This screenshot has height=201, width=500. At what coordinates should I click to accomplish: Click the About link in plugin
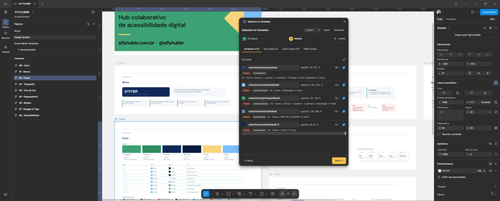point(327,30)
